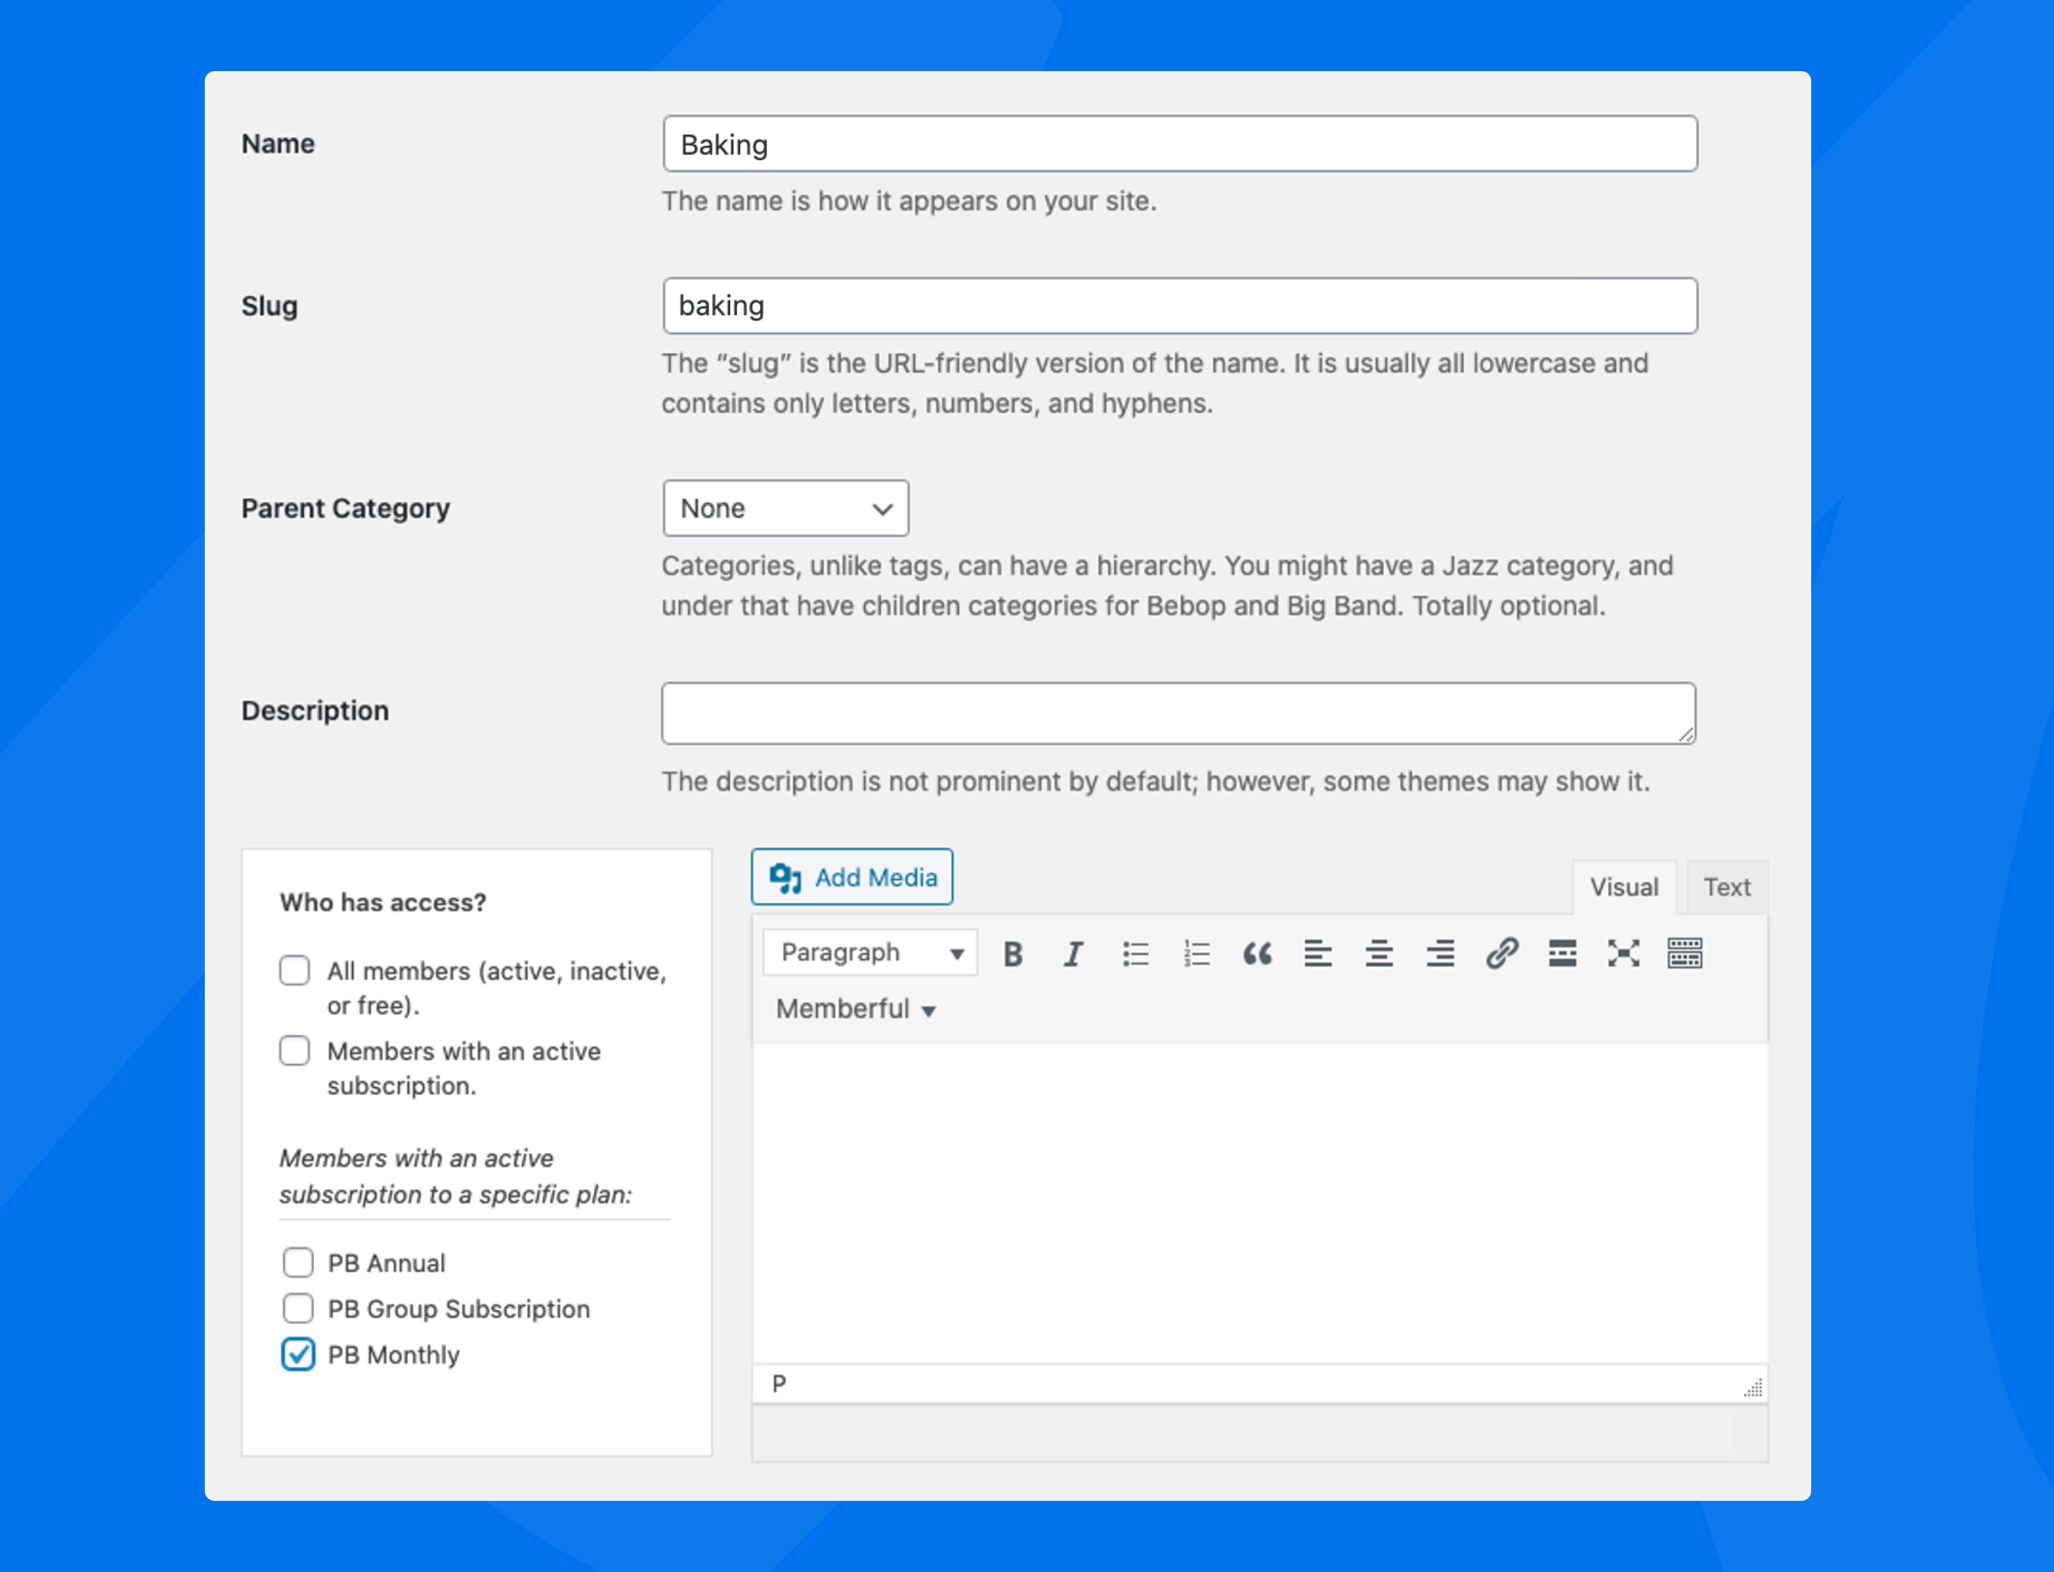Add a blockquote
Screen dimensions: 2054x1572
click(1258, 953)
